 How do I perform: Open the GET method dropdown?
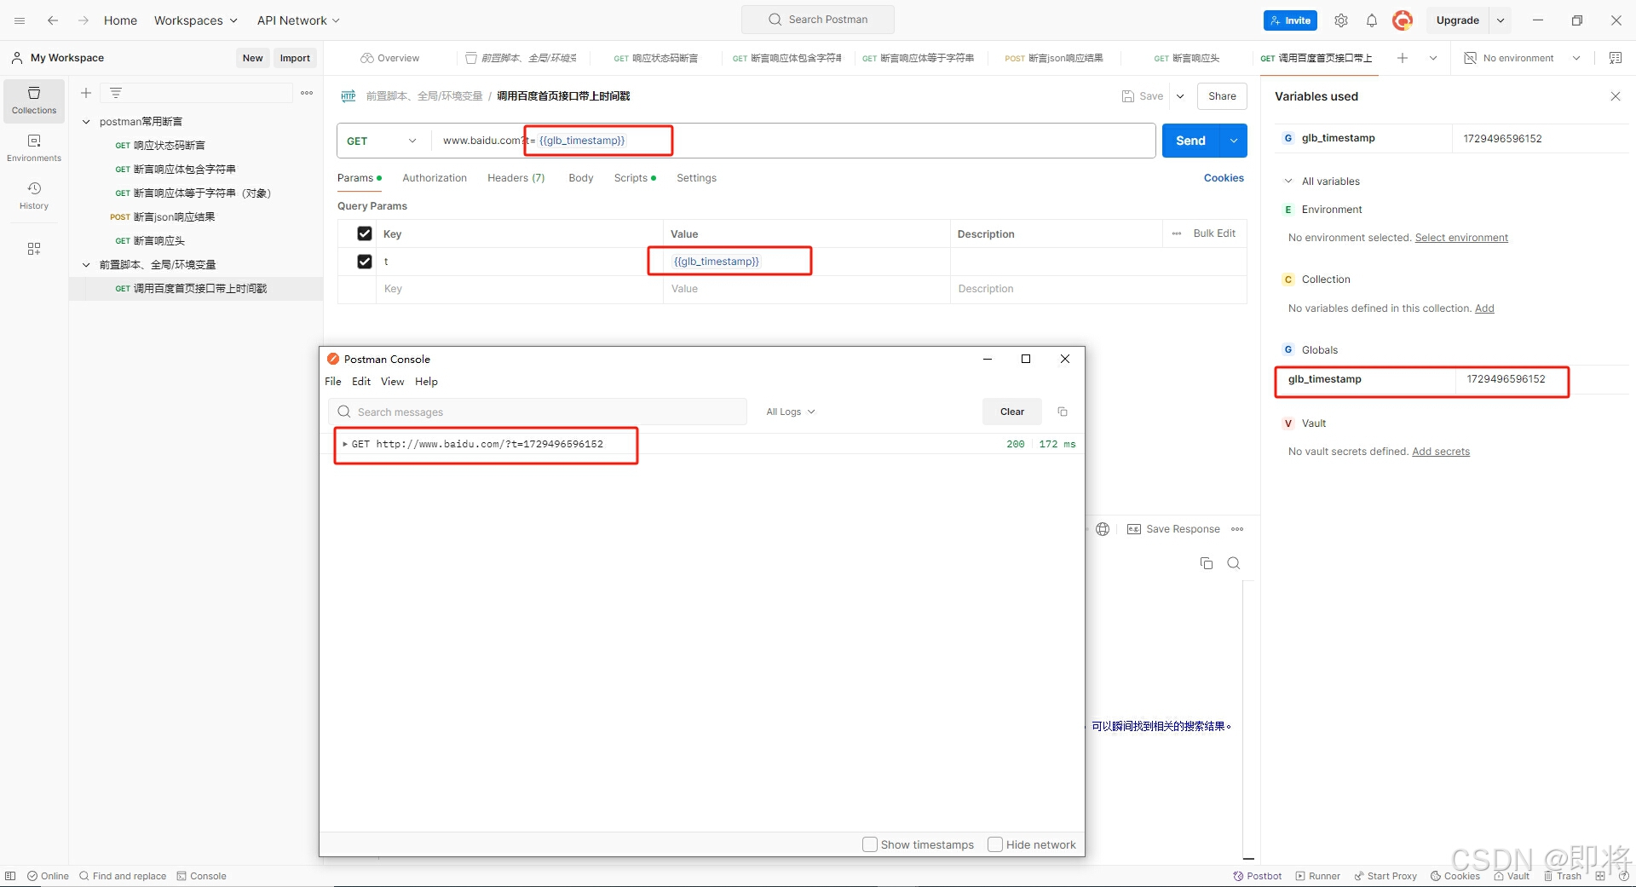tap(383, 141)
